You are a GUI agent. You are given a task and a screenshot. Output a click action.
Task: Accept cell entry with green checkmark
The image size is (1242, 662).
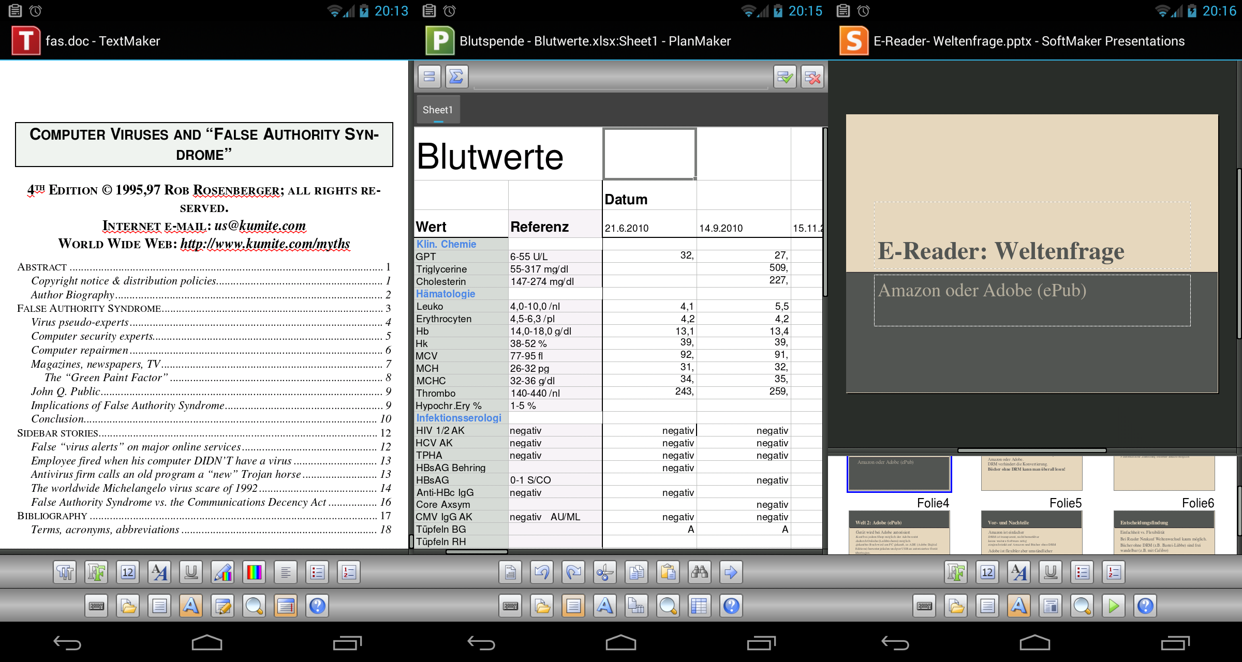coord(785,77)
